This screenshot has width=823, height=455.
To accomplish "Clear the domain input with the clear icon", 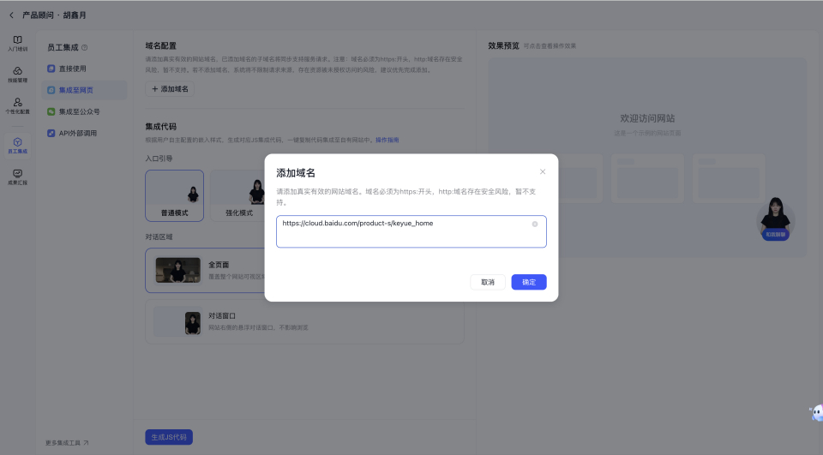I will [x=535, y=224].
